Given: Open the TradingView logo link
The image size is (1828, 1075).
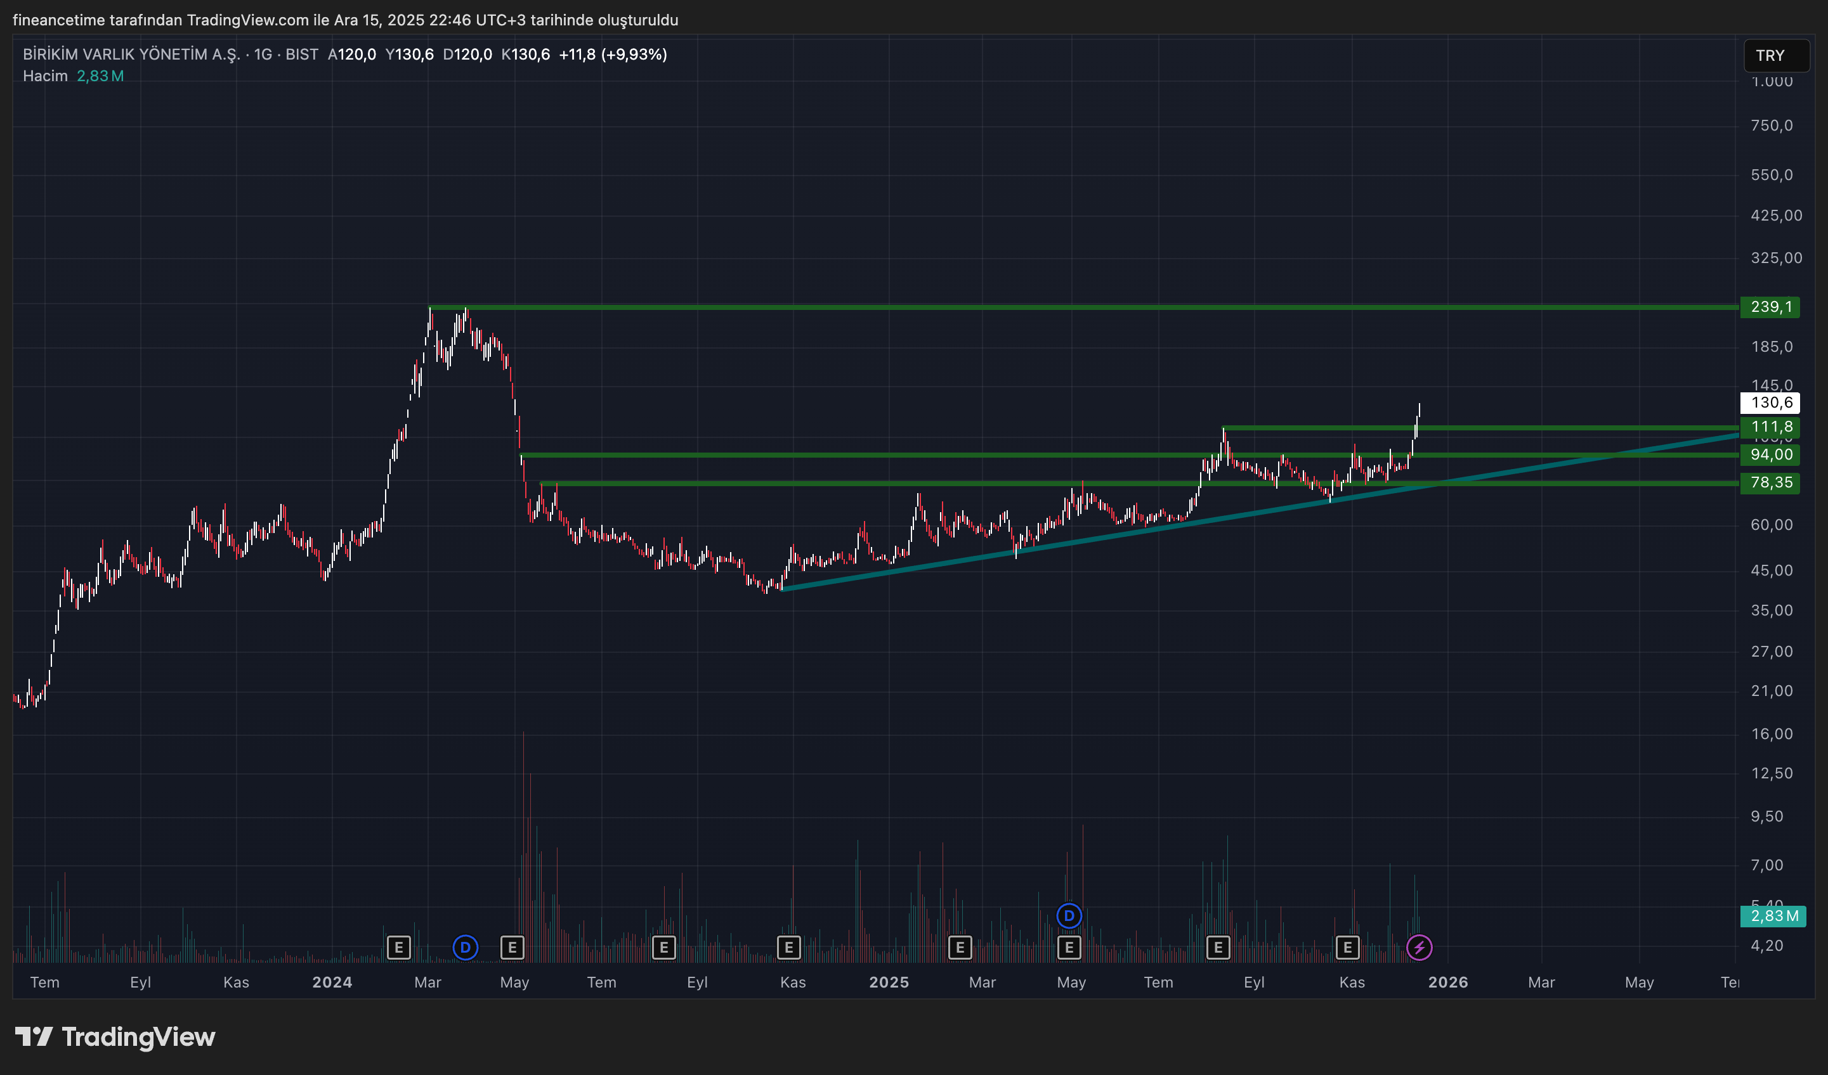Looking at the screenshot, I should [115, 1036].
